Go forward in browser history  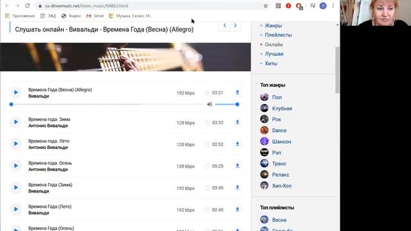tap(17, 6)
